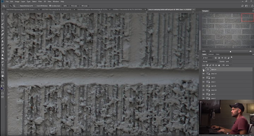Hide the sony 1.4 layer

tap(204, 74)
